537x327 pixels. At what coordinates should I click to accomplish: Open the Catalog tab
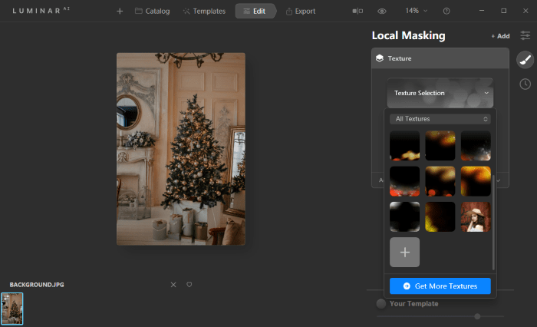click(152, 12)
